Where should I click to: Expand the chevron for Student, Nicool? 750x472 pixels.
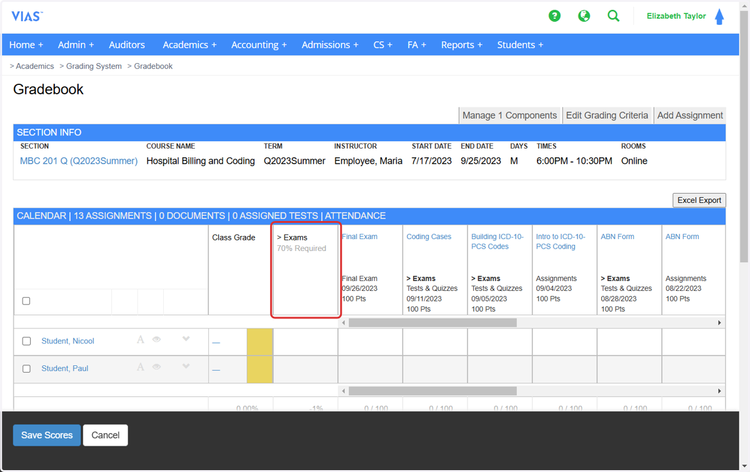click(186, 339)
